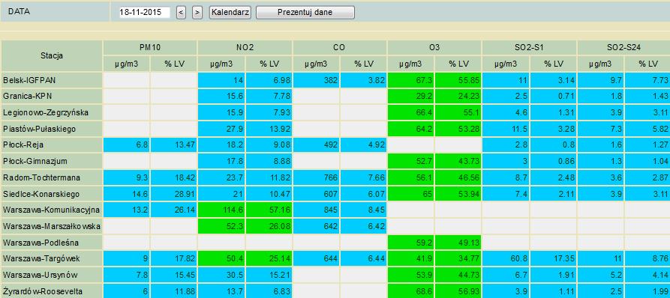Click O3 percent value 24.23 for Granica-KPN
Image resolution: width=670 pixels, height=298 pixels.
coord(458,96)
